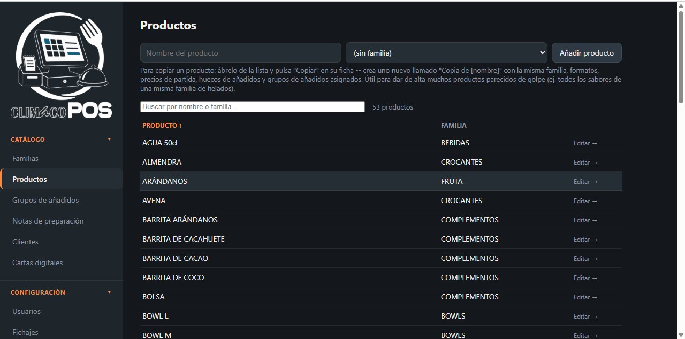This screenshot has width=685, height=339.
Task: Go to Usuarios in the sidebar
Action: (x=26, y=311)
